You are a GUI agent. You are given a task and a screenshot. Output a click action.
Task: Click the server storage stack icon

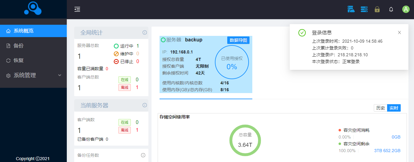[x=364, y=9]
